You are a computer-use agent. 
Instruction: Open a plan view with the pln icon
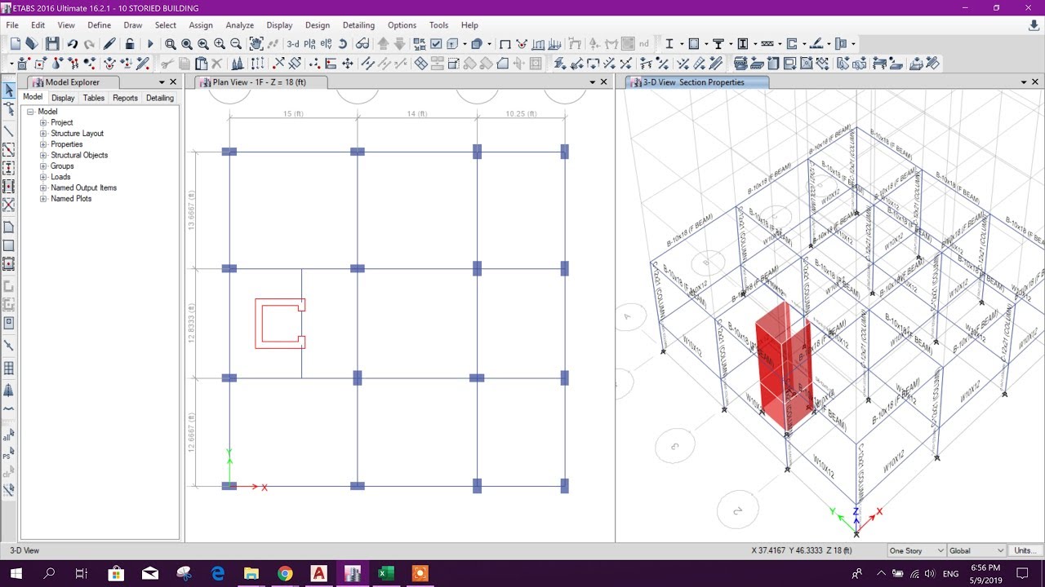[310, 42]
